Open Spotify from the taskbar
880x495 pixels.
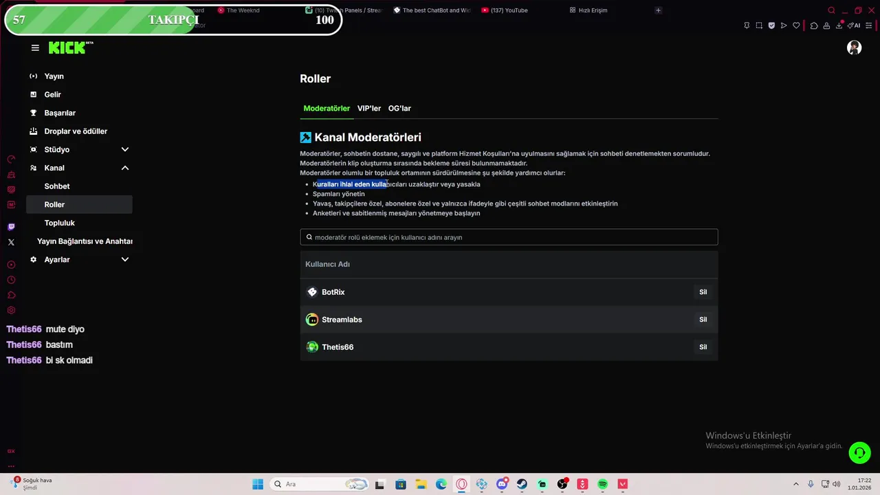point(602,484)
